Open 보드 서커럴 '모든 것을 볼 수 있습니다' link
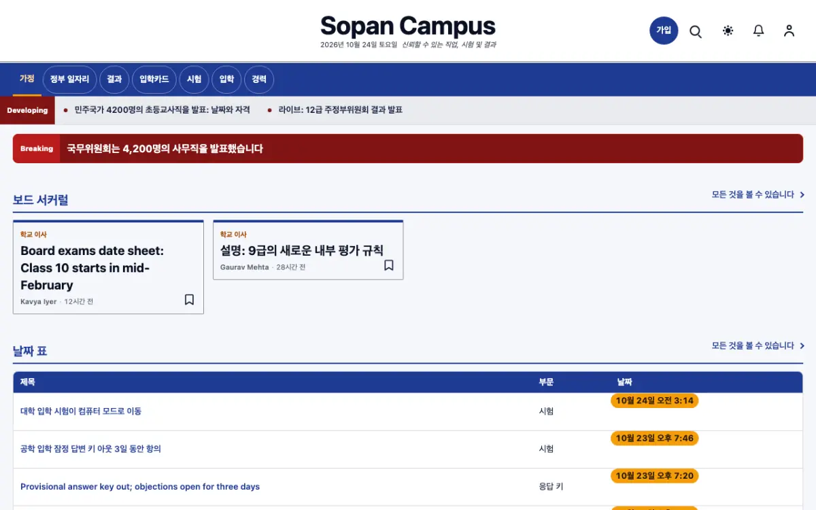 [758, 194]
